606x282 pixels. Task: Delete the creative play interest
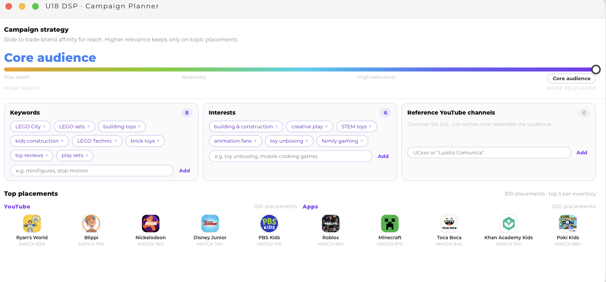[326, 126]
